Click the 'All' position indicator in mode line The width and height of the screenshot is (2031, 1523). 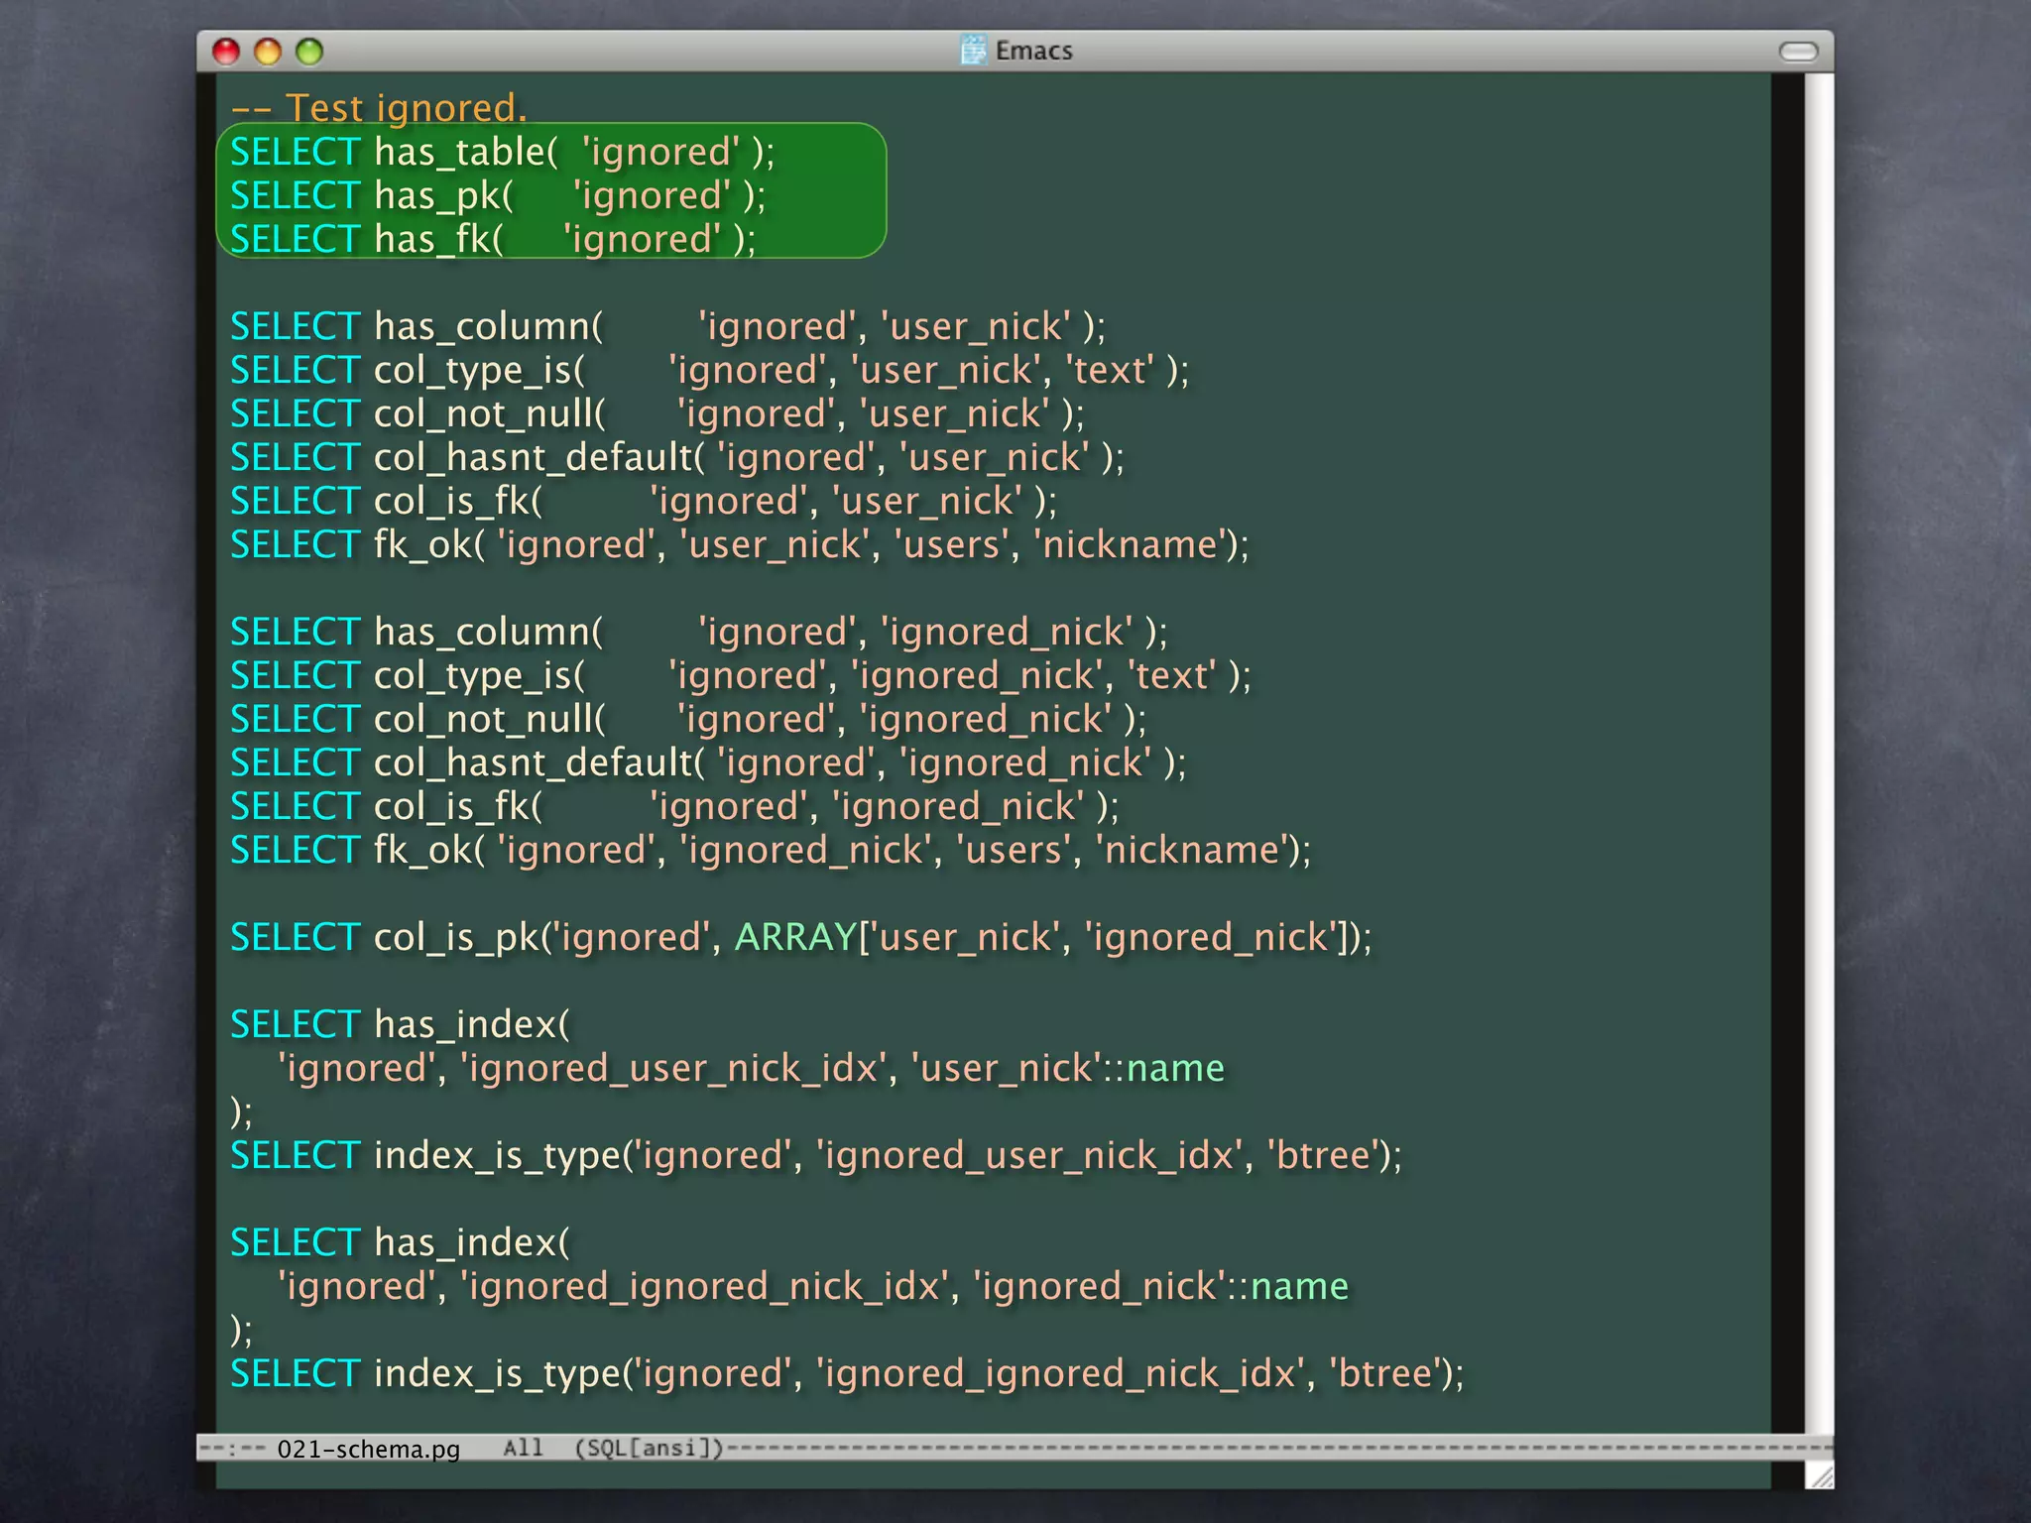point(523,1448)
